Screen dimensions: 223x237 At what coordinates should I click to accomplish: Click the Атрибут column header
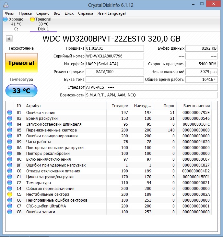(x=34, y=106)
